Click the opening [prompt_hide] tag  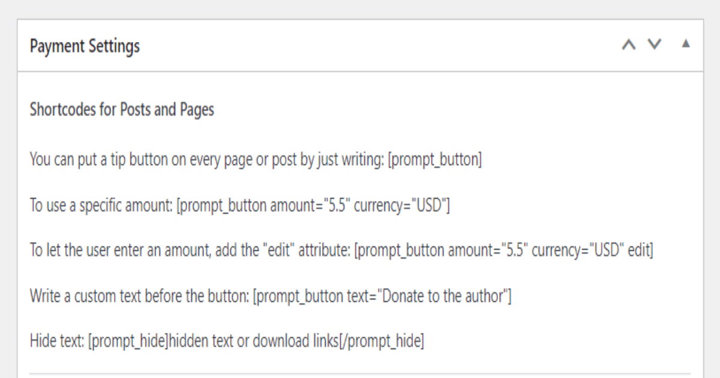[128, 342]
